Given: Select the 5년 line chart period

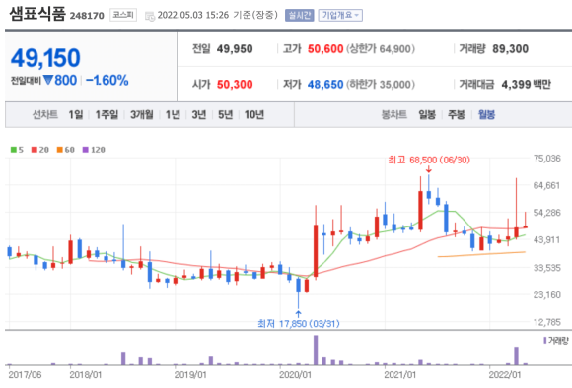Looking at the screenshot, I should point(225,115).
